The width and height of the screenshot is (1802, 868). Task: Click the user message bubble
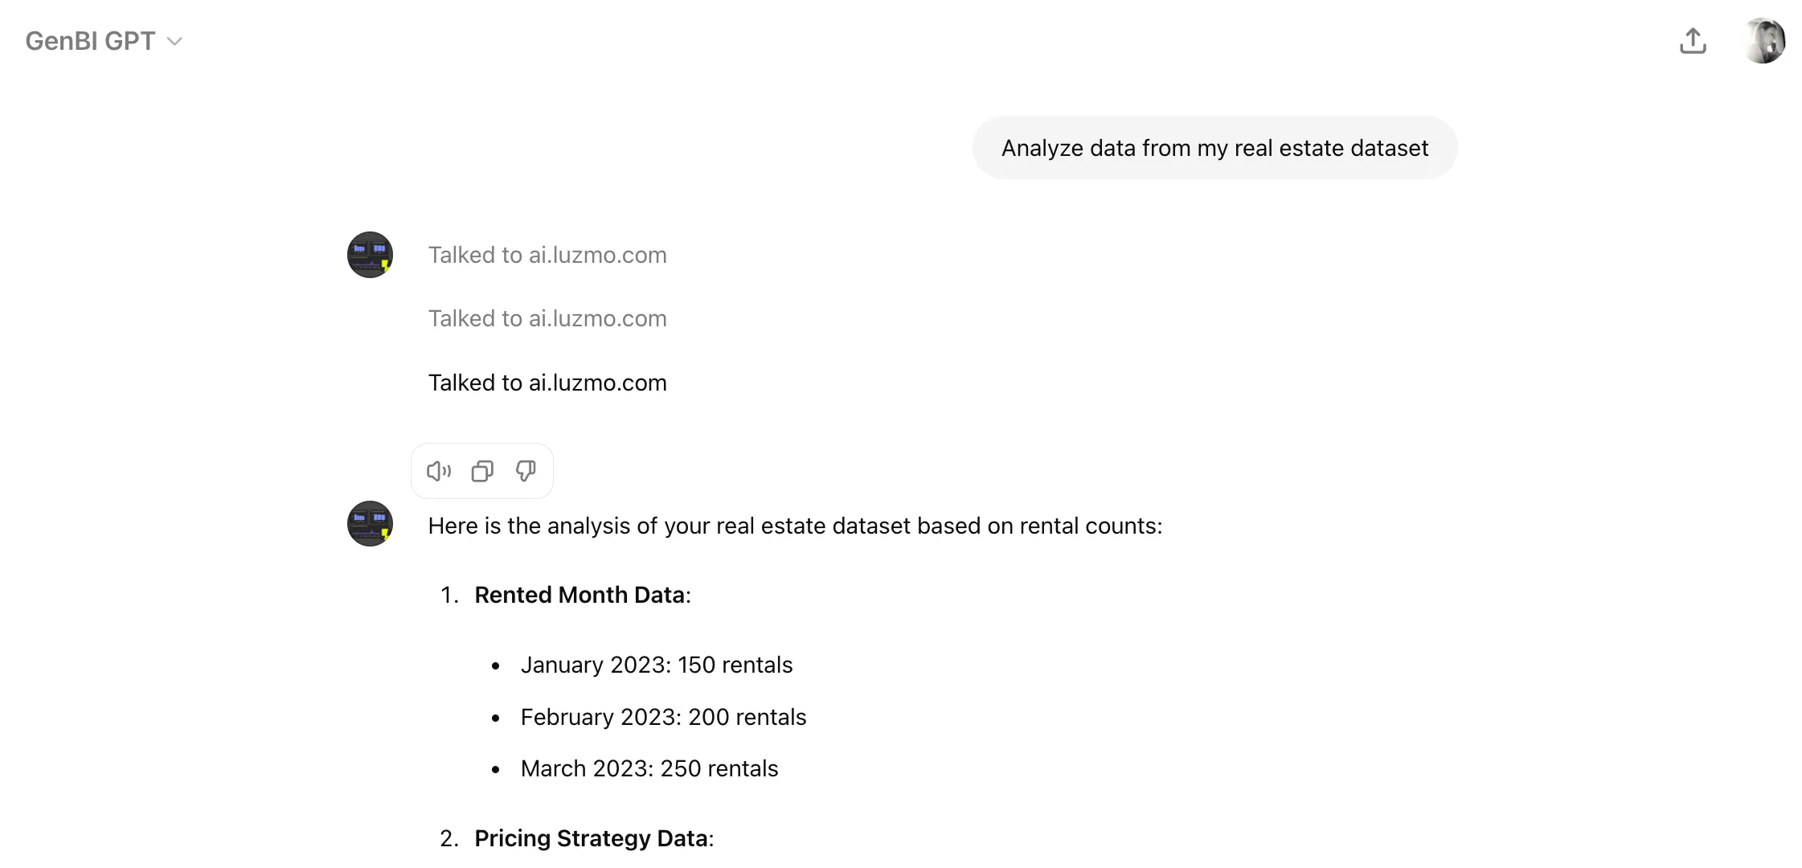coord(1214,148)
